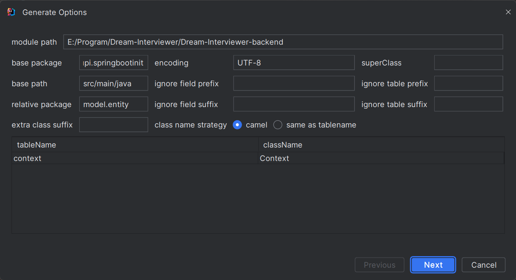Select the camel class name strategy
This screenshot has width=516, height=280.
(x=237, y=125)
